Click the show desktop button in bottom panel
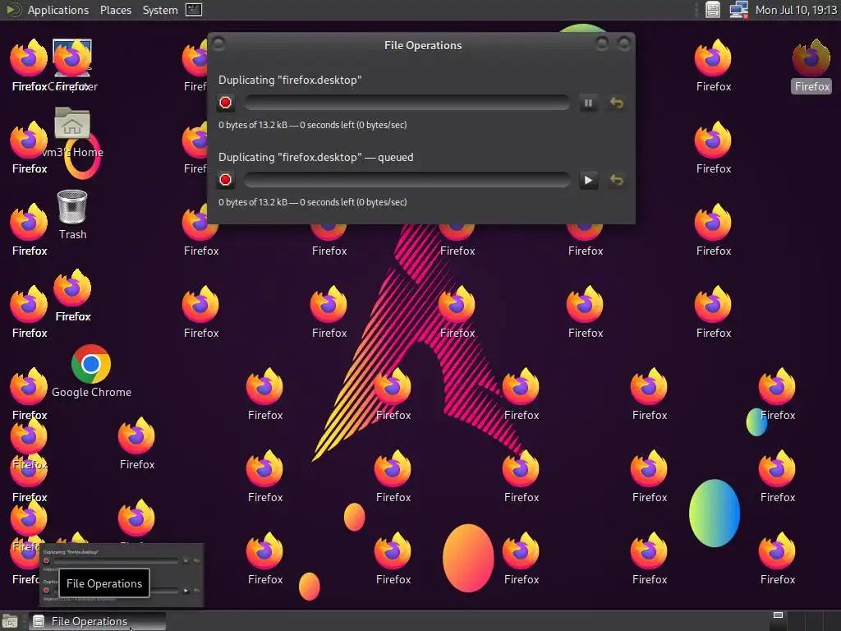This screenshot has width=841, height=631. pyautogui.click(x=10, y=621)
